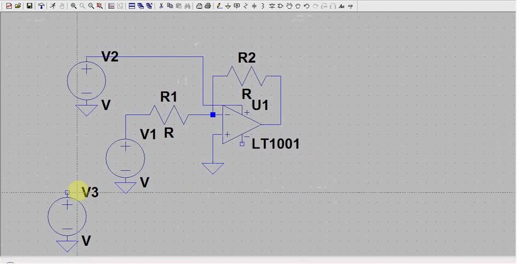The width and height of the screenshot is (517, 264).
Task: Click the Find binoculars icon
Action: (188, 6)
